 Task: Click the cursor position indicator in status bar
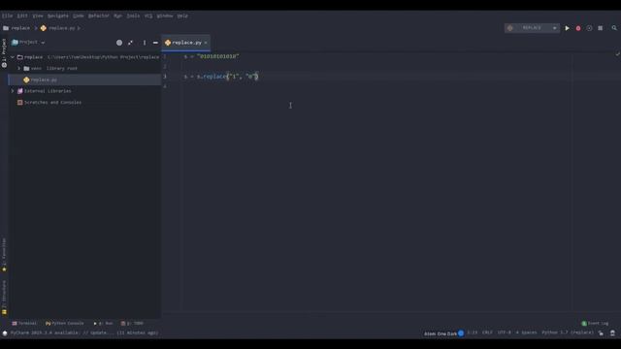tap(473, 333)
